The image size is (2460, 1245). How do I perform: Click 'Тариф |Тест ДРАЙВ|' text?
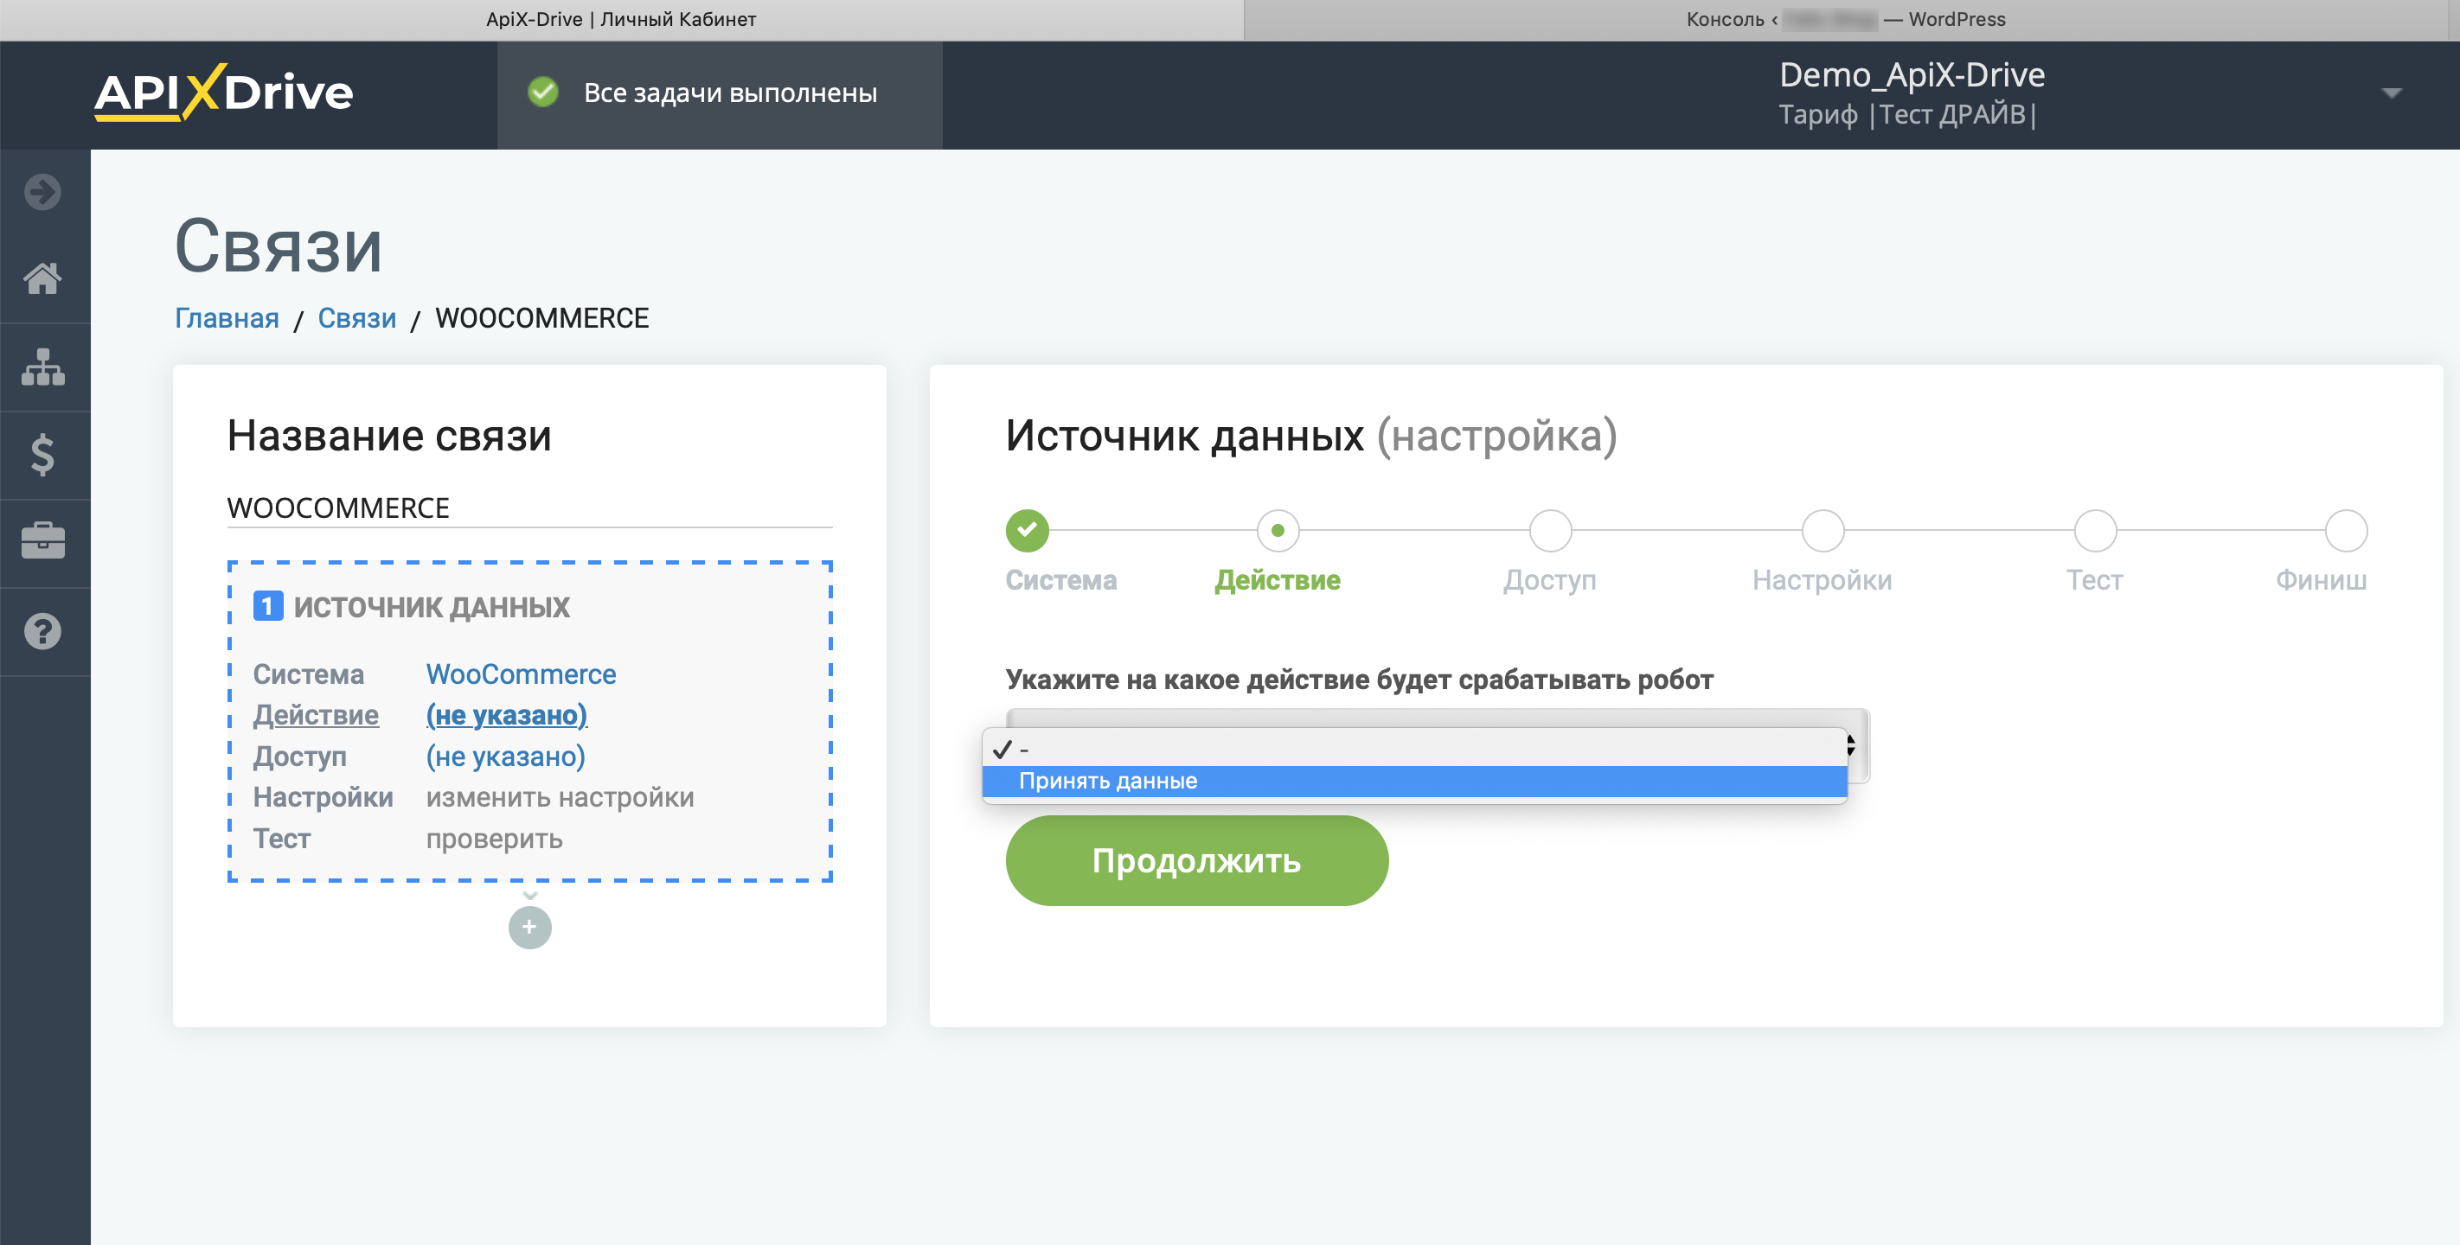point(1907,115)
